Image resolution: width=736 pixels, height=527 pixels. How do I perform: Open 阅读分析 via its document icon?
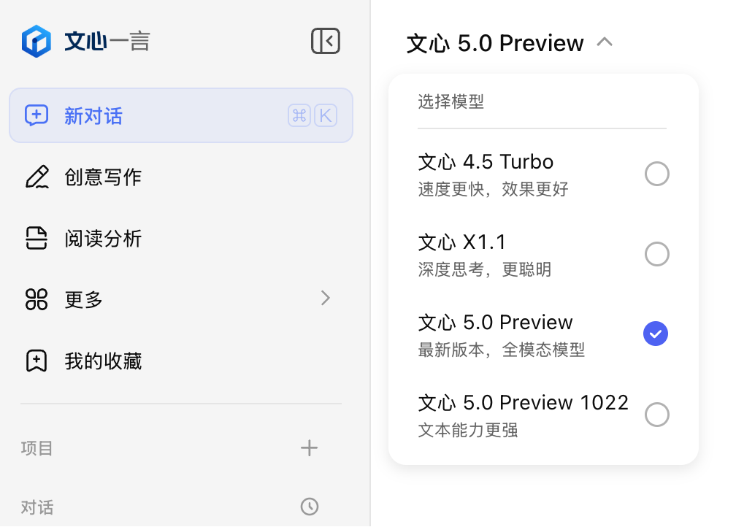click(37, 238)
